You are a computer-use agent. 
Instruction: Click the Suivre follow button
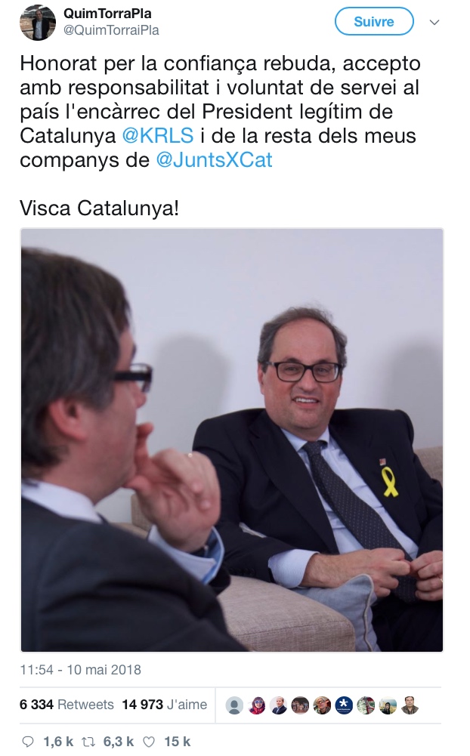374,22
